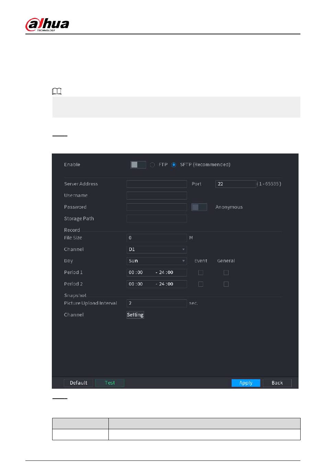
Task: Click the port range (1-65535) text
Action: 269,184
